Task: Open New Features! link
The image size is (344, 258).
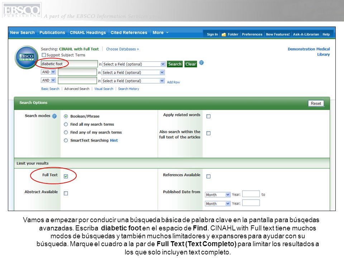Action: click(278, 34)
